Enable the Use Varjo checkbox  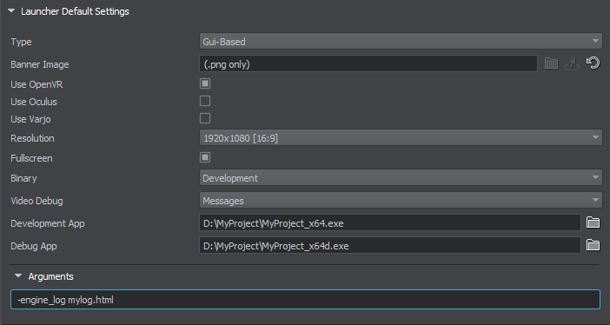(x=205, y=118)
